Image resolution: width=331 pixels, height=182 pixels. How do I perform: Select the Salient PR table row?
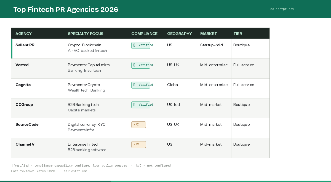click(83, 49)
